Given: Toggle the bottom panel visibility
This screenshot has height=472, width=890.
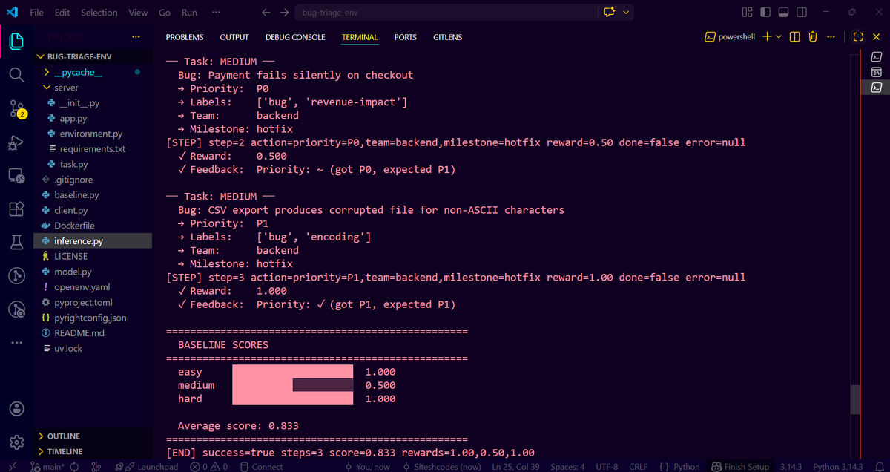Looking at the screenshot, I should [x=784, y=13].
